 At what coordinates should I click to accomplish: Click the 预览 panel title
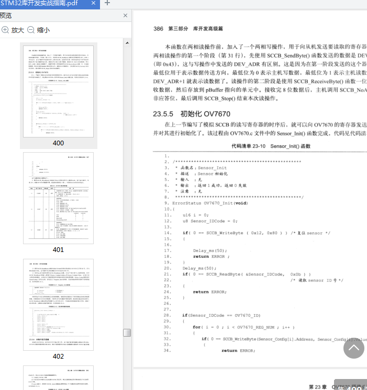pos(6,16)
